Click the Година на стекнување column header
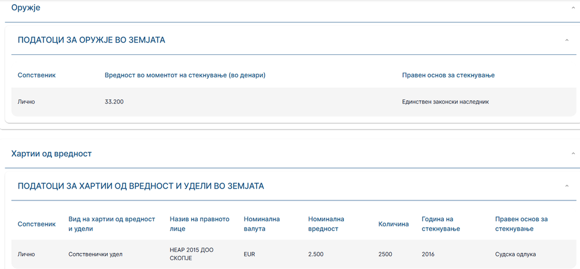This screenshot has height=269, width=580. tap(441, 223)
